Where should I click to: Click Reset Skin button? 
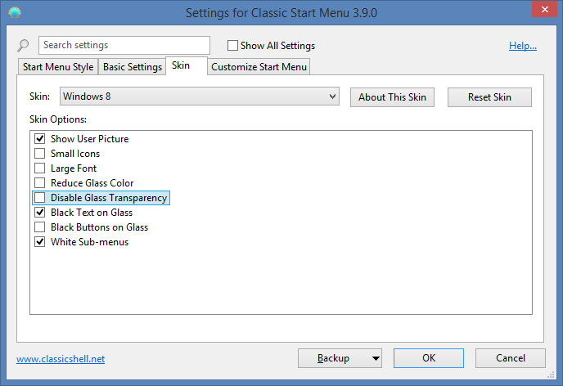[x=489, y=97]
